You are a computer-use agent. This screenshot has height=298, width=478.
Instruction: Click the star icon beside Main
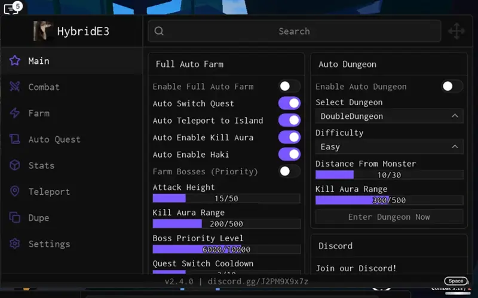15,61
